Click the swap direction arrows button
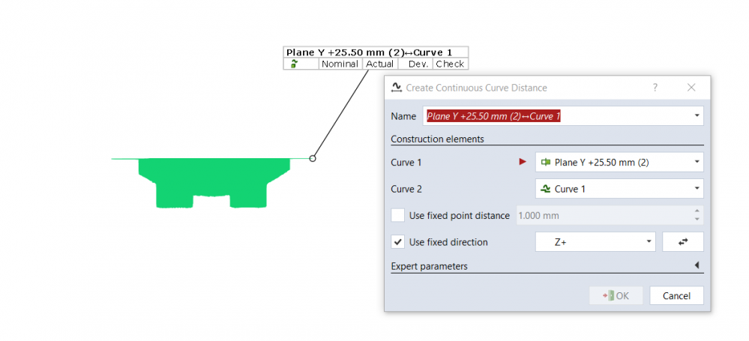 pyautogui.click(x=682, y=241)
